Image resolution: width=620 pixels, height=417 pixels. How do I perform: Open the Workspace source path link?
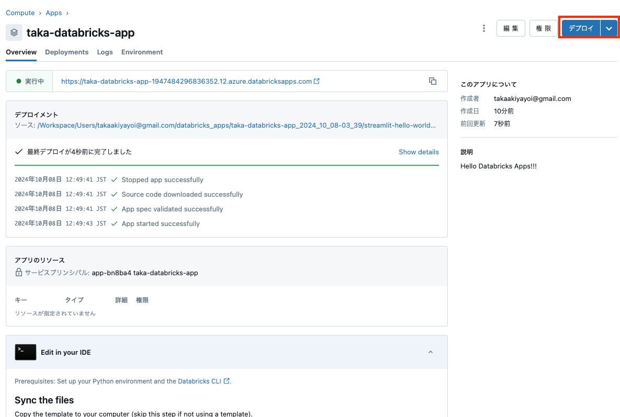point(236,125)
